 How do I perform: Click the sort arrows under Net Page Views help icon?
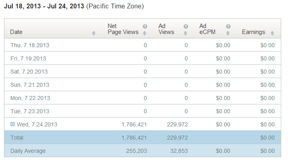coord(145,33)
